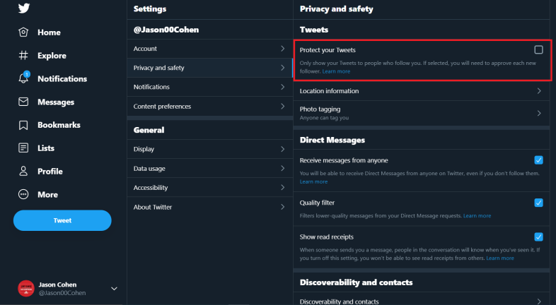Open the Messages label in sidebar
556x305 pixels.
(56, 102)
